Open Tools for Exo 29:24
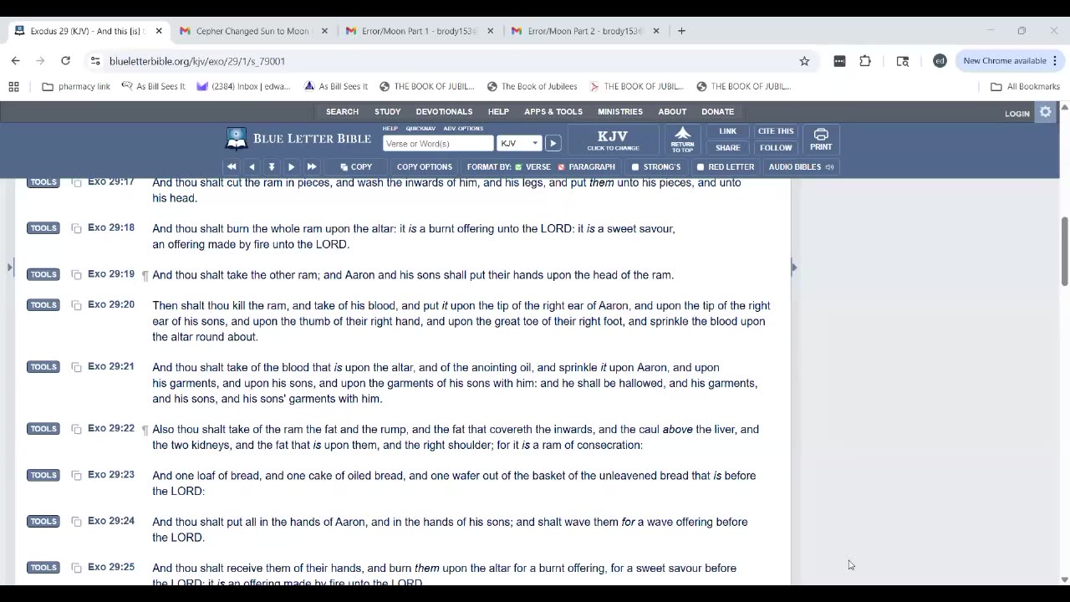This screenshot has height=602, width=1070. [x=43, y=522]
